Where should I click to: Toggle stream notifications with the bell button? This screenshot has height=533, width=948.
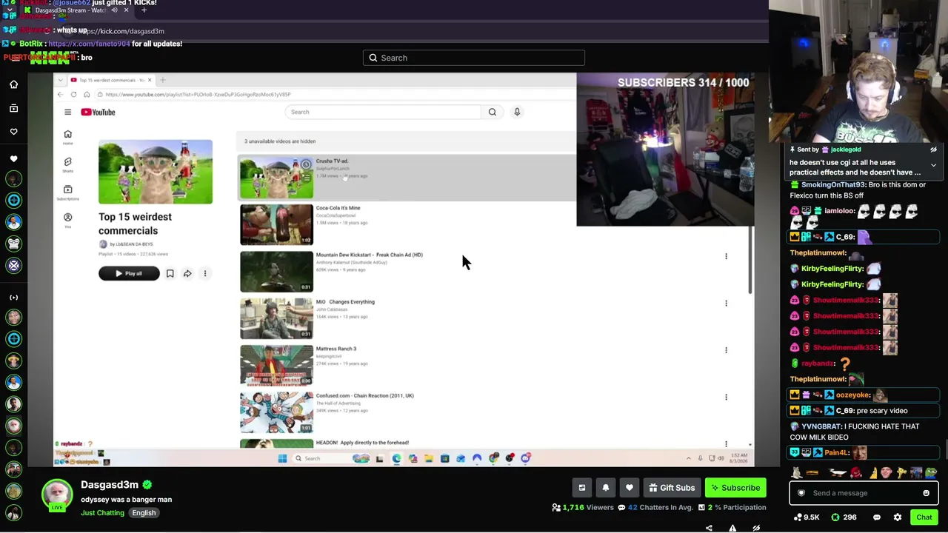606,488
